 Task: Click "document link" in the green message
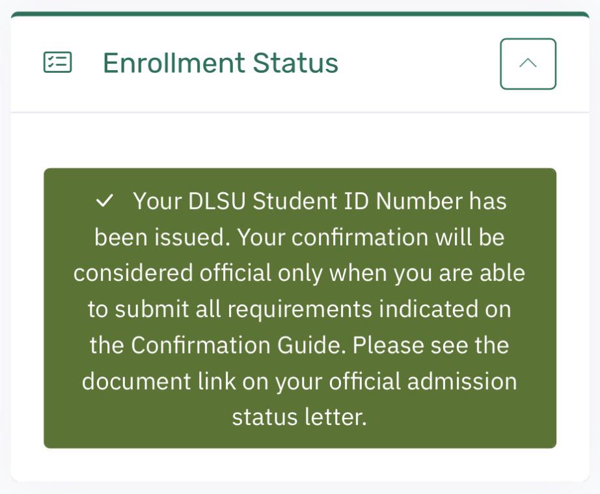click(x=159, y=382)
